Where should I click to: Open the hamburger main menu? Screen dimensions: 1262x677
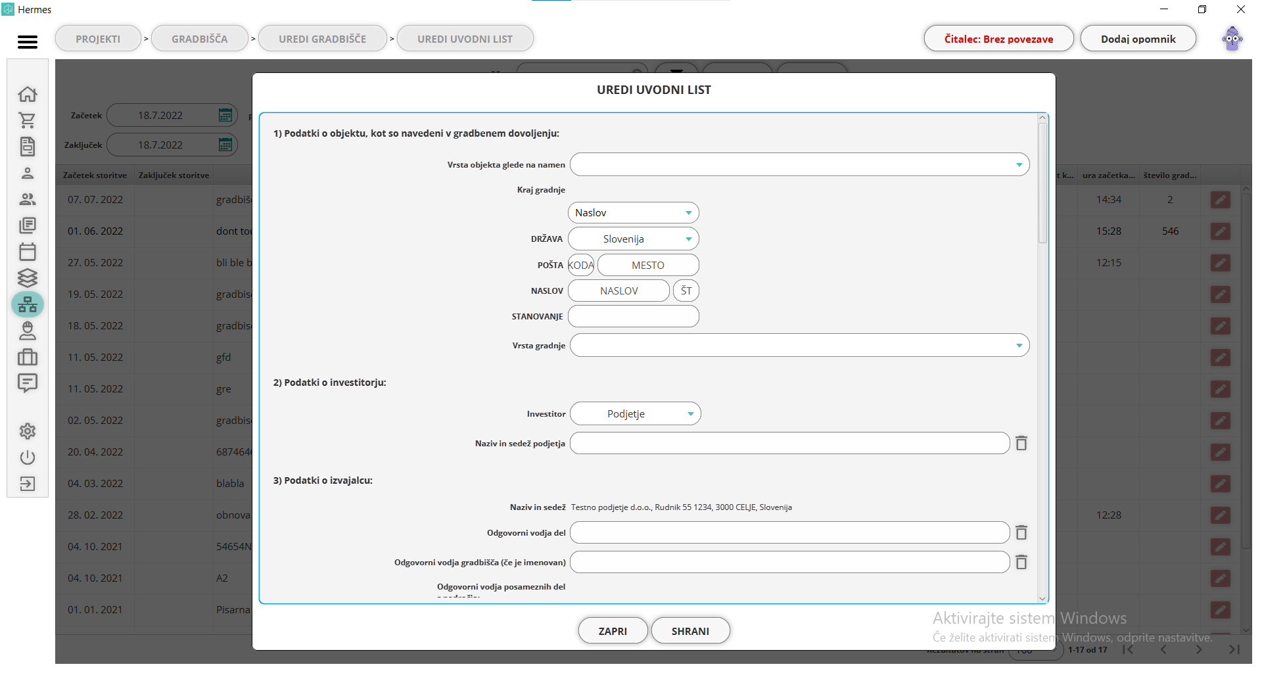(x=28, y=41)
